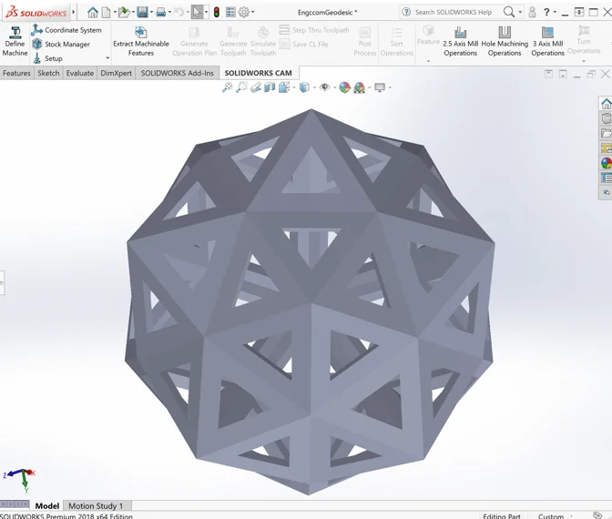Viewport: 612px width, 519px height.
Task: Expand the Setup dropdown arrow
Action: point(107,58)
